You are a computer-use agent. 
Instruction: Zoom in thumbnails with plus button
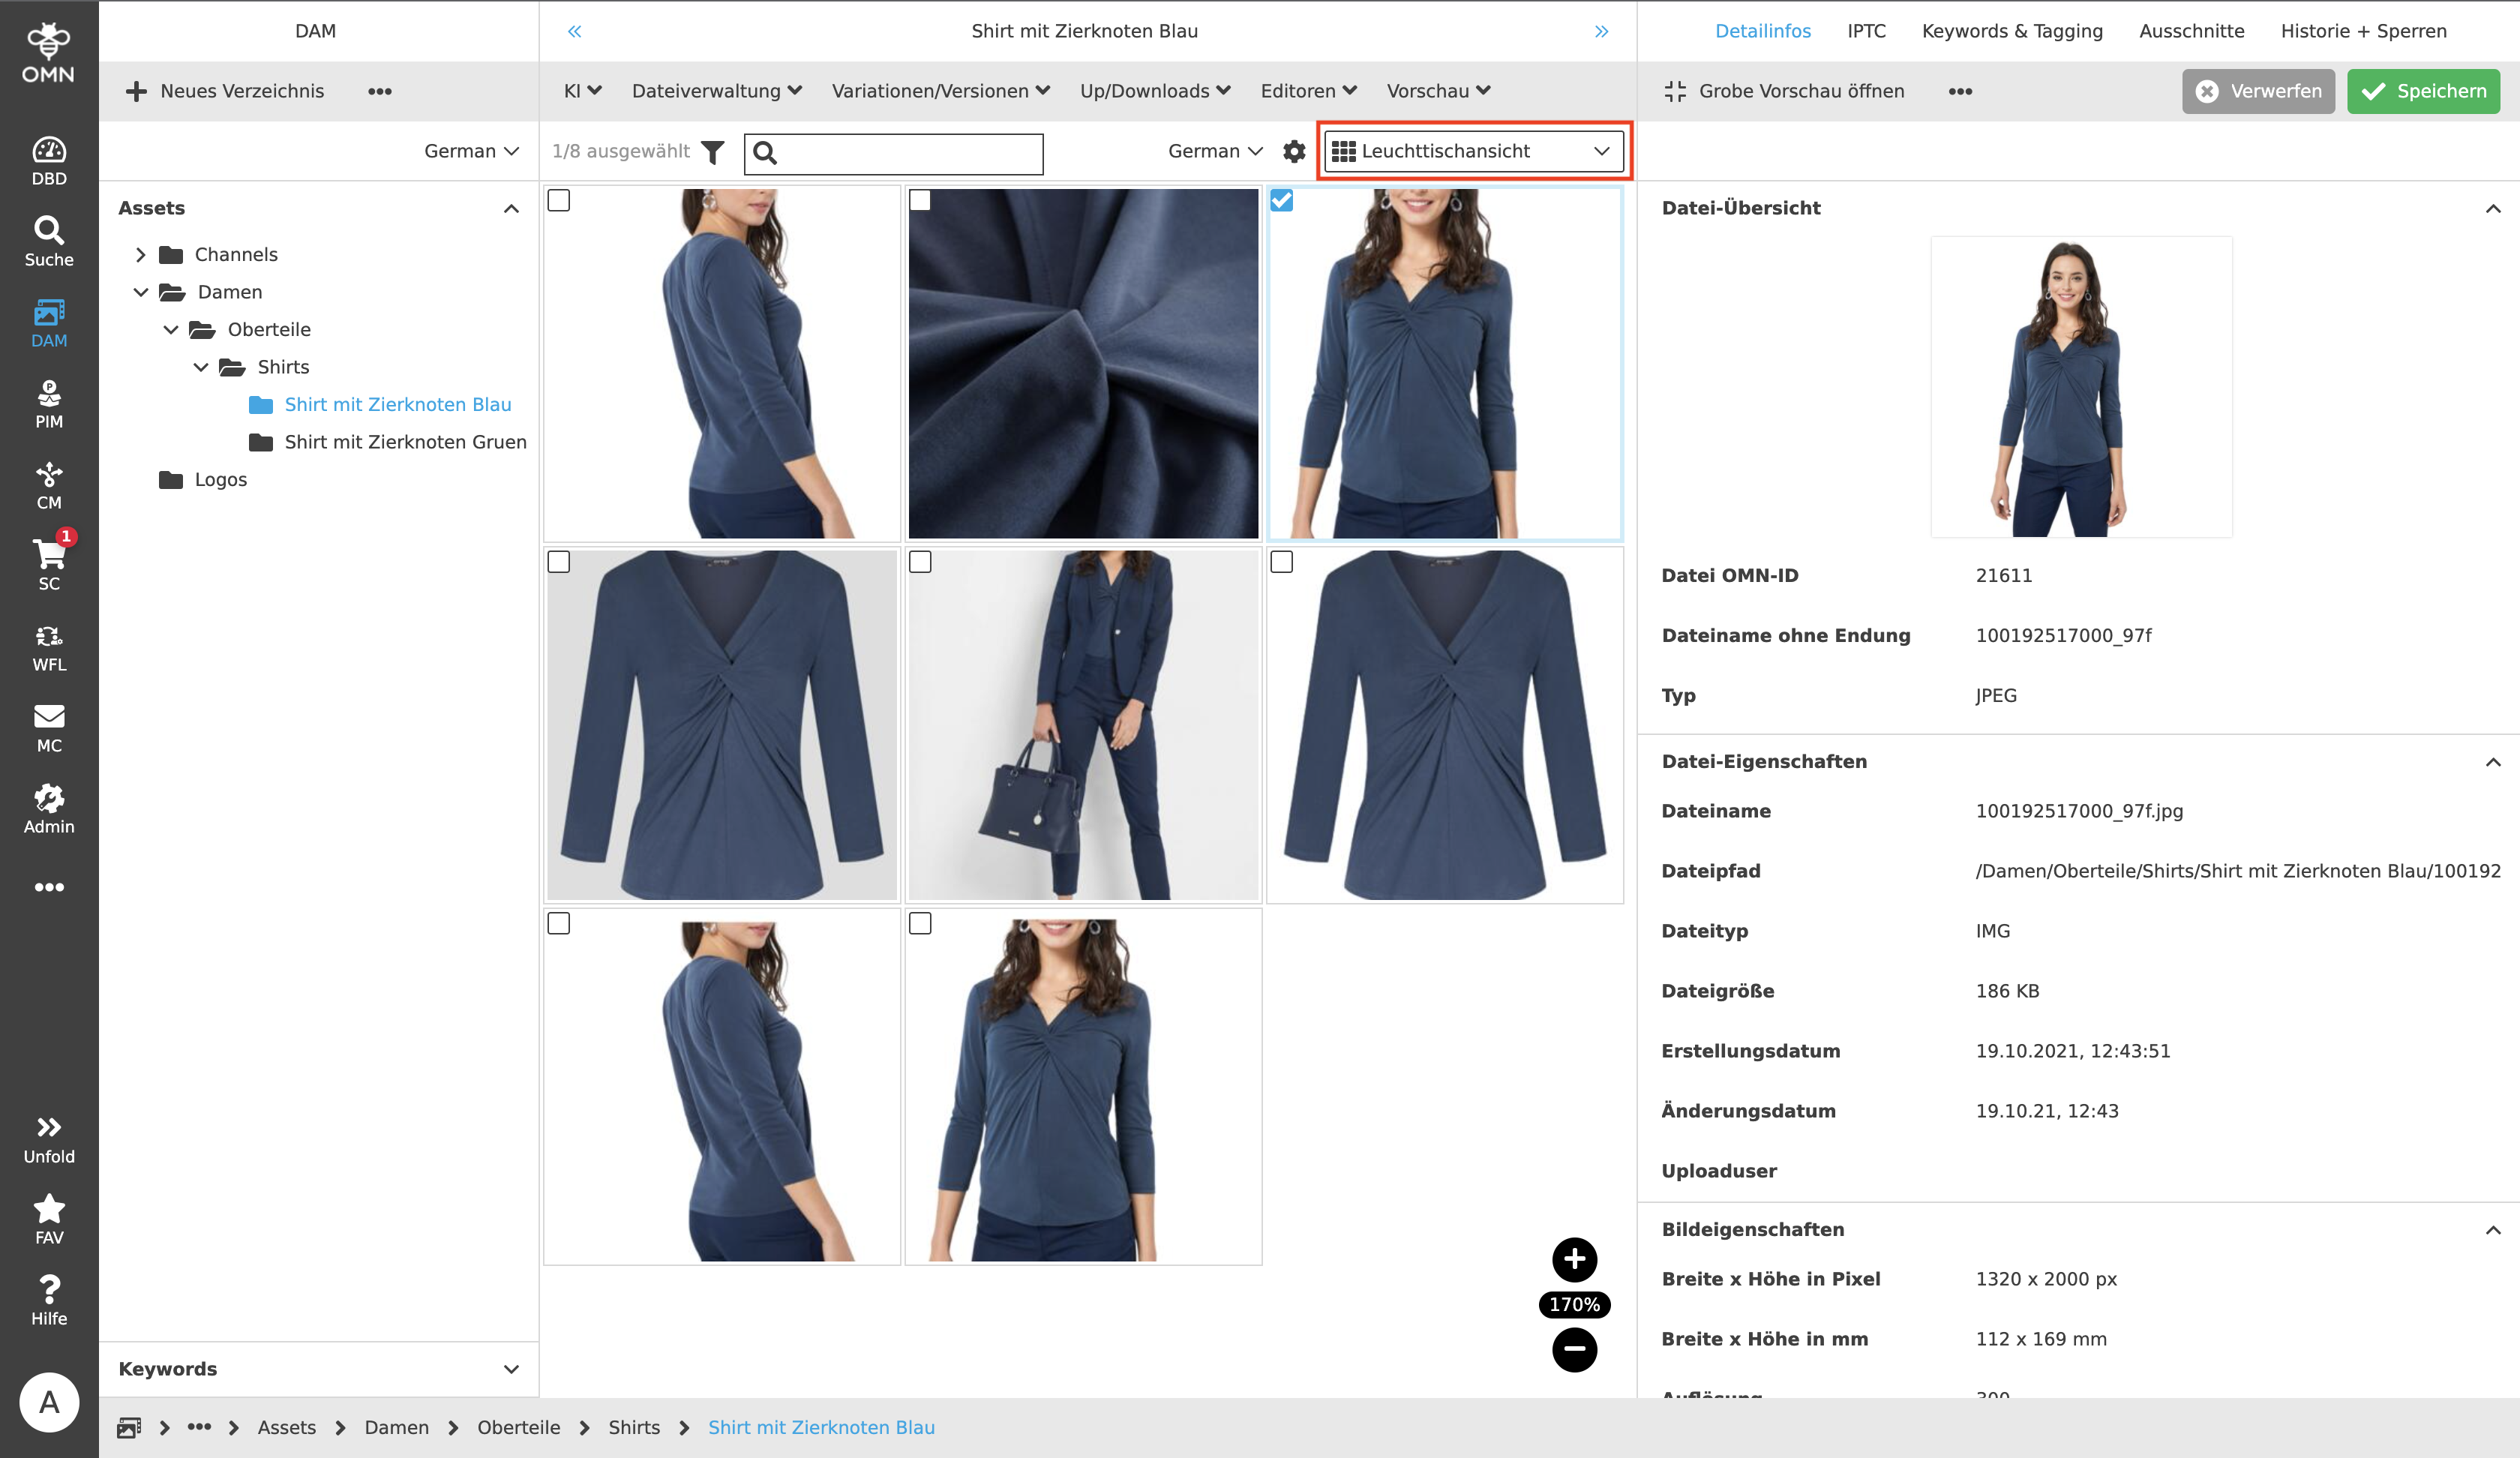point(1574,1260)
